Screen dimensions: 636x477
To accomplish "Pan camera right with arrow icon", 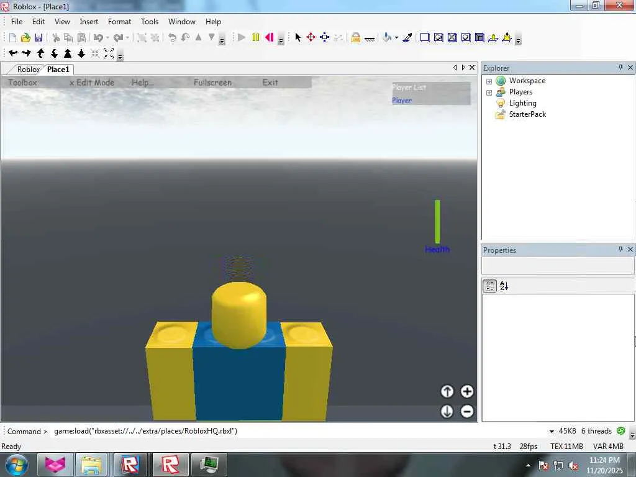I will pyautogui.click(x=27, y=53).
